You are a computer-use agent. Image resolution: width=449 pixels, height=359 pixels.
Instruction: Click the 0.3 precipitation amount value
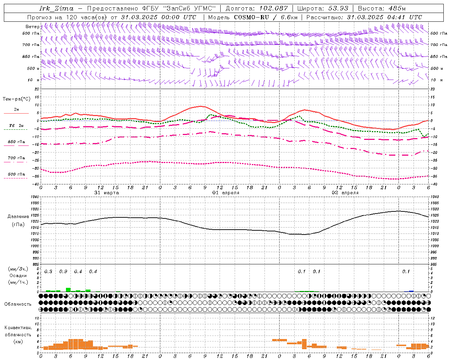click(x=48, y=272)
